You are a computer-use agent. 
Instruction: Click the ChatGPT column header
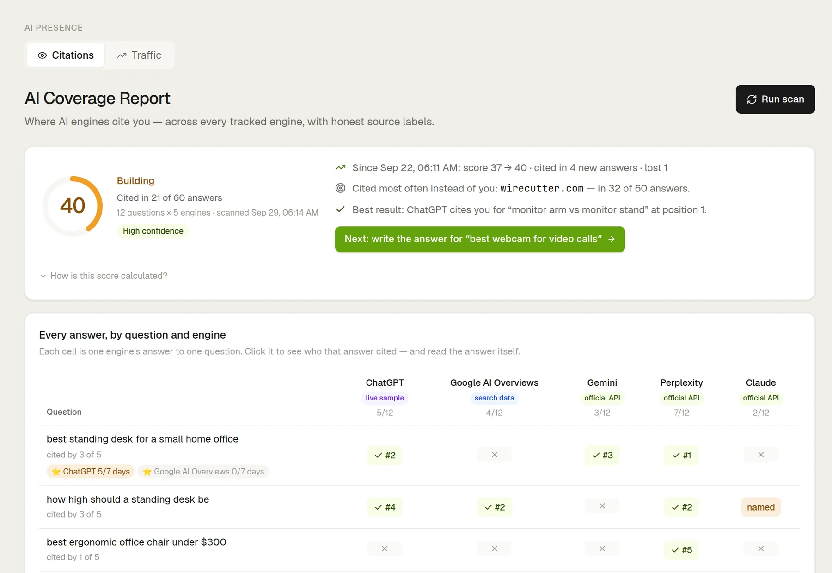coord(385,382)
